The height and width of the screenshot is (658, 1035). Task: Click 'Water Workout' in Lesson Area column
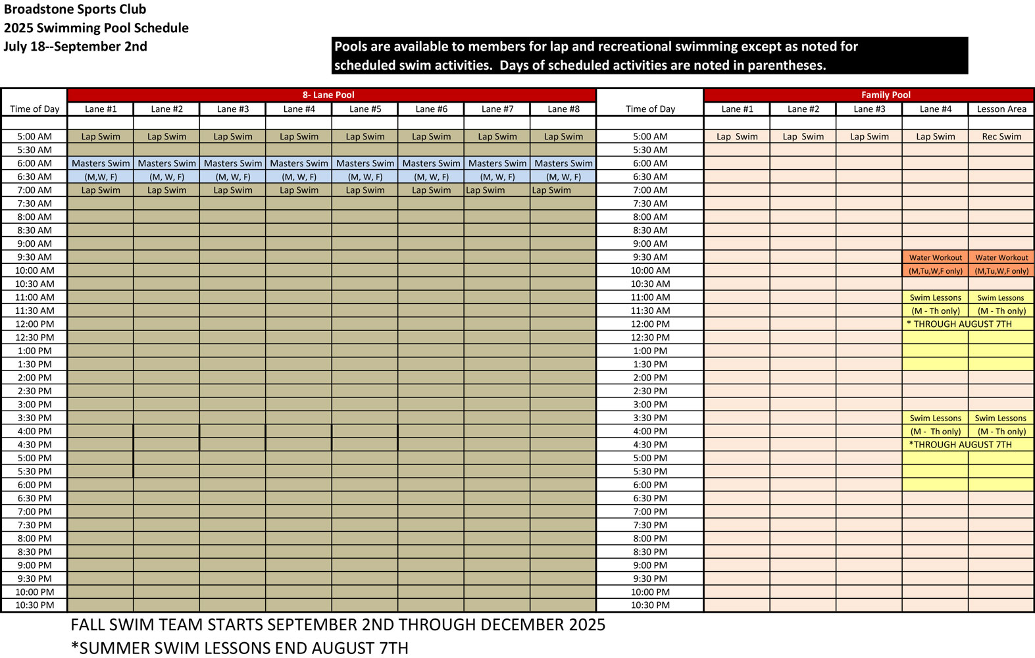coord(1001,257)
